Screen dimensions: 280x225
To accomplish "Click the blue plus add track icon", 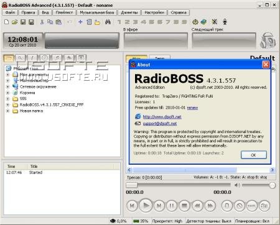I will point(80,22).
